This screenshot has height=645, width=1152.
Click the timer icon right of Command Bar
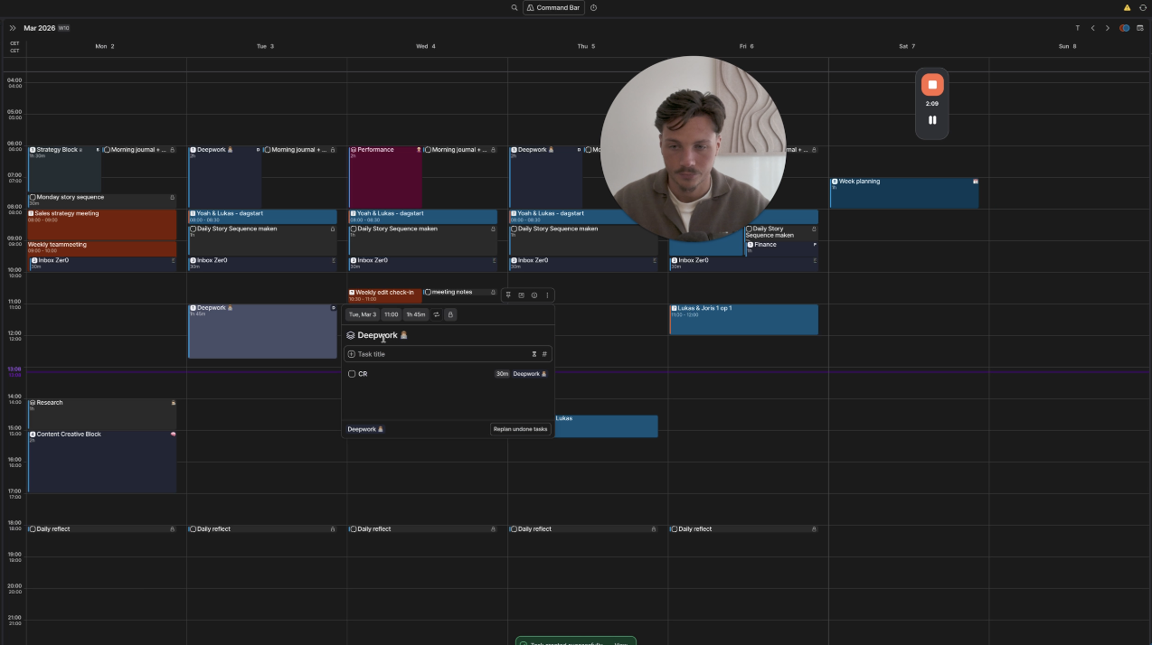(594, 7)
